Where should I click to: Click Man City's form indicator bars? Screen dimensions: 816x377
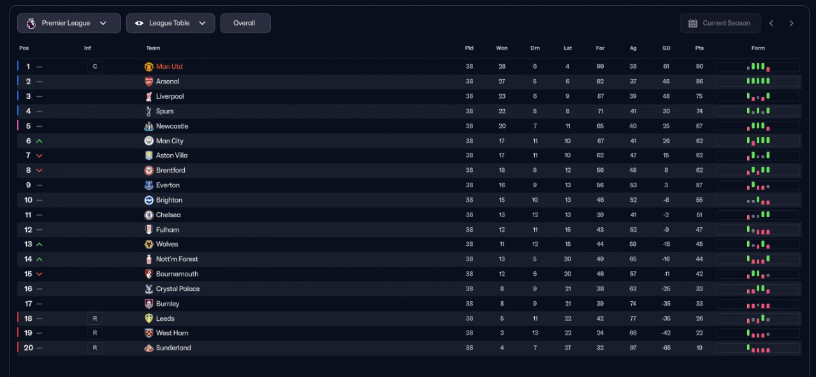[x=757, y=141]
